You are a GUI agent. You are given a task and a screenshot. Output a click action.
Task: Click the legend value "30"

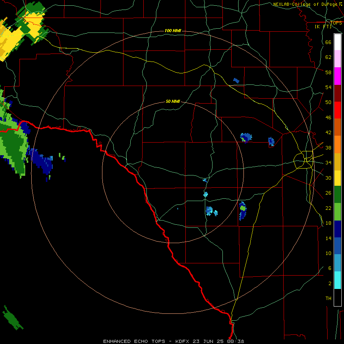(x=328, y=178)
